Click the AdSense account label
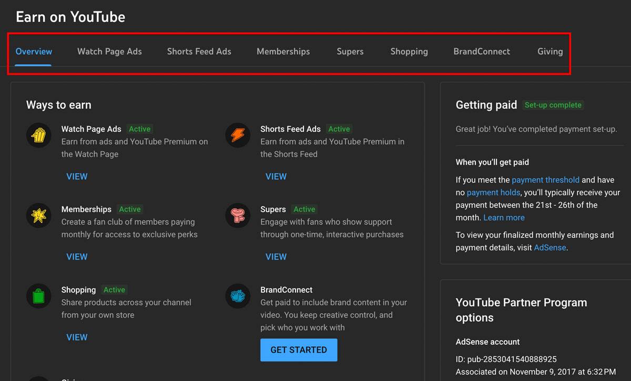Viewport: 631px width, 381px height. pyautogui.click(x=487, y=342)
